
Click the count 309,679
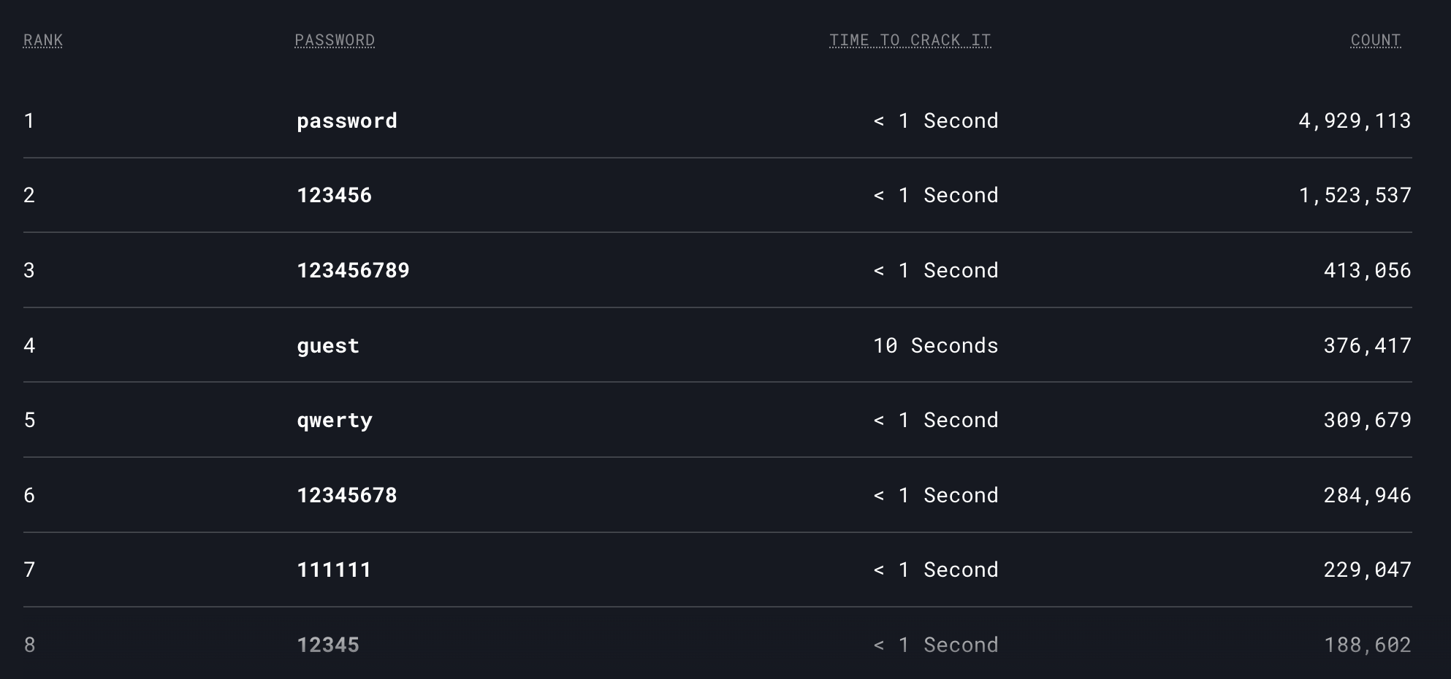tap(1367, 421)
